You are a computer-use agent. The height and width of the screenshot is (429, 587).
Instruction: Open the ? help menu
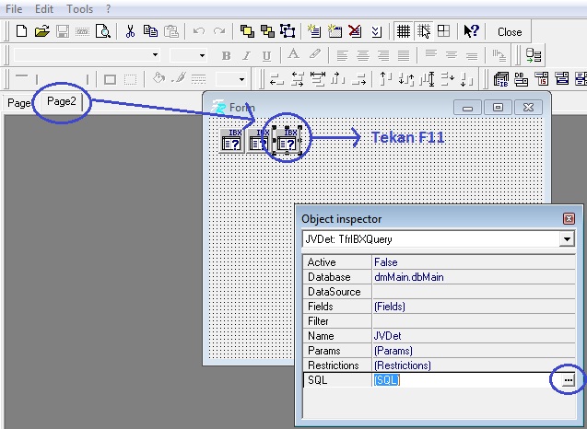coord(108,8)
